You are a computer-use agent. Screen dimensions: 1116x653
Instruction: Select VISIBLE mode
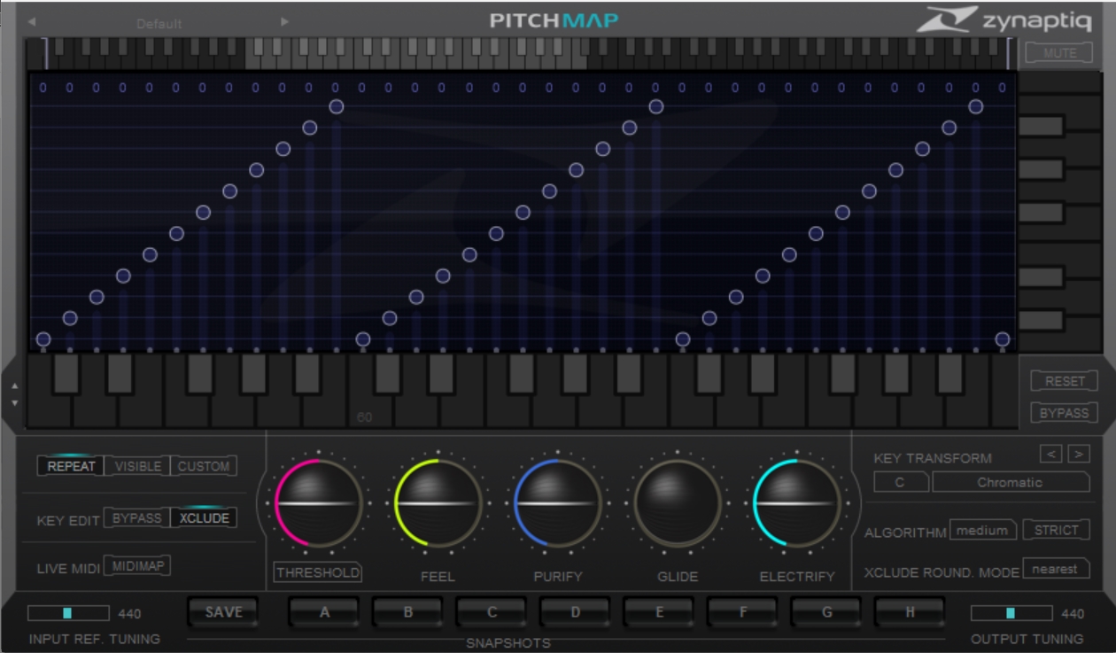click(x=137, y=466)
